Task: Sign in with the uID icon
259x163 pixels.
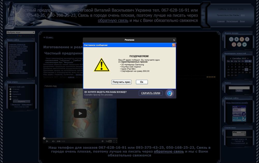Action: pyautogui.click(x=231, y=39)
